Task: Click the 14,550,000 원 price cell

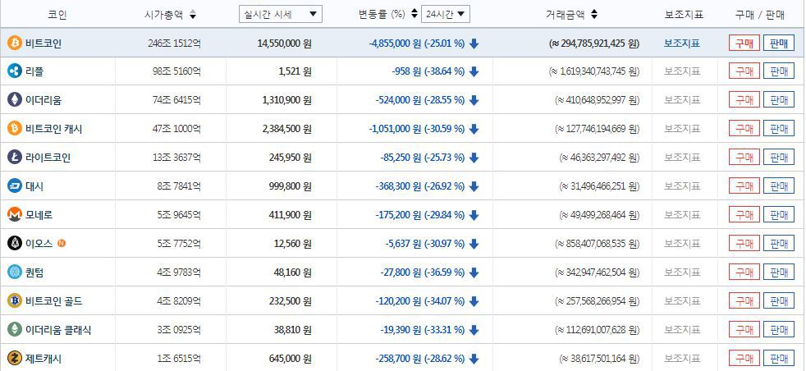Action: (284, 44)
